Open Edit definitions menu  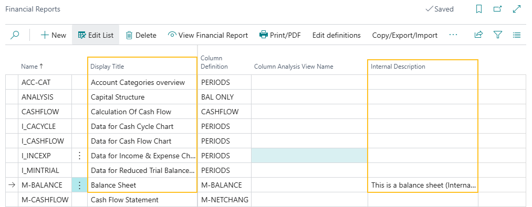click(336, 35)
